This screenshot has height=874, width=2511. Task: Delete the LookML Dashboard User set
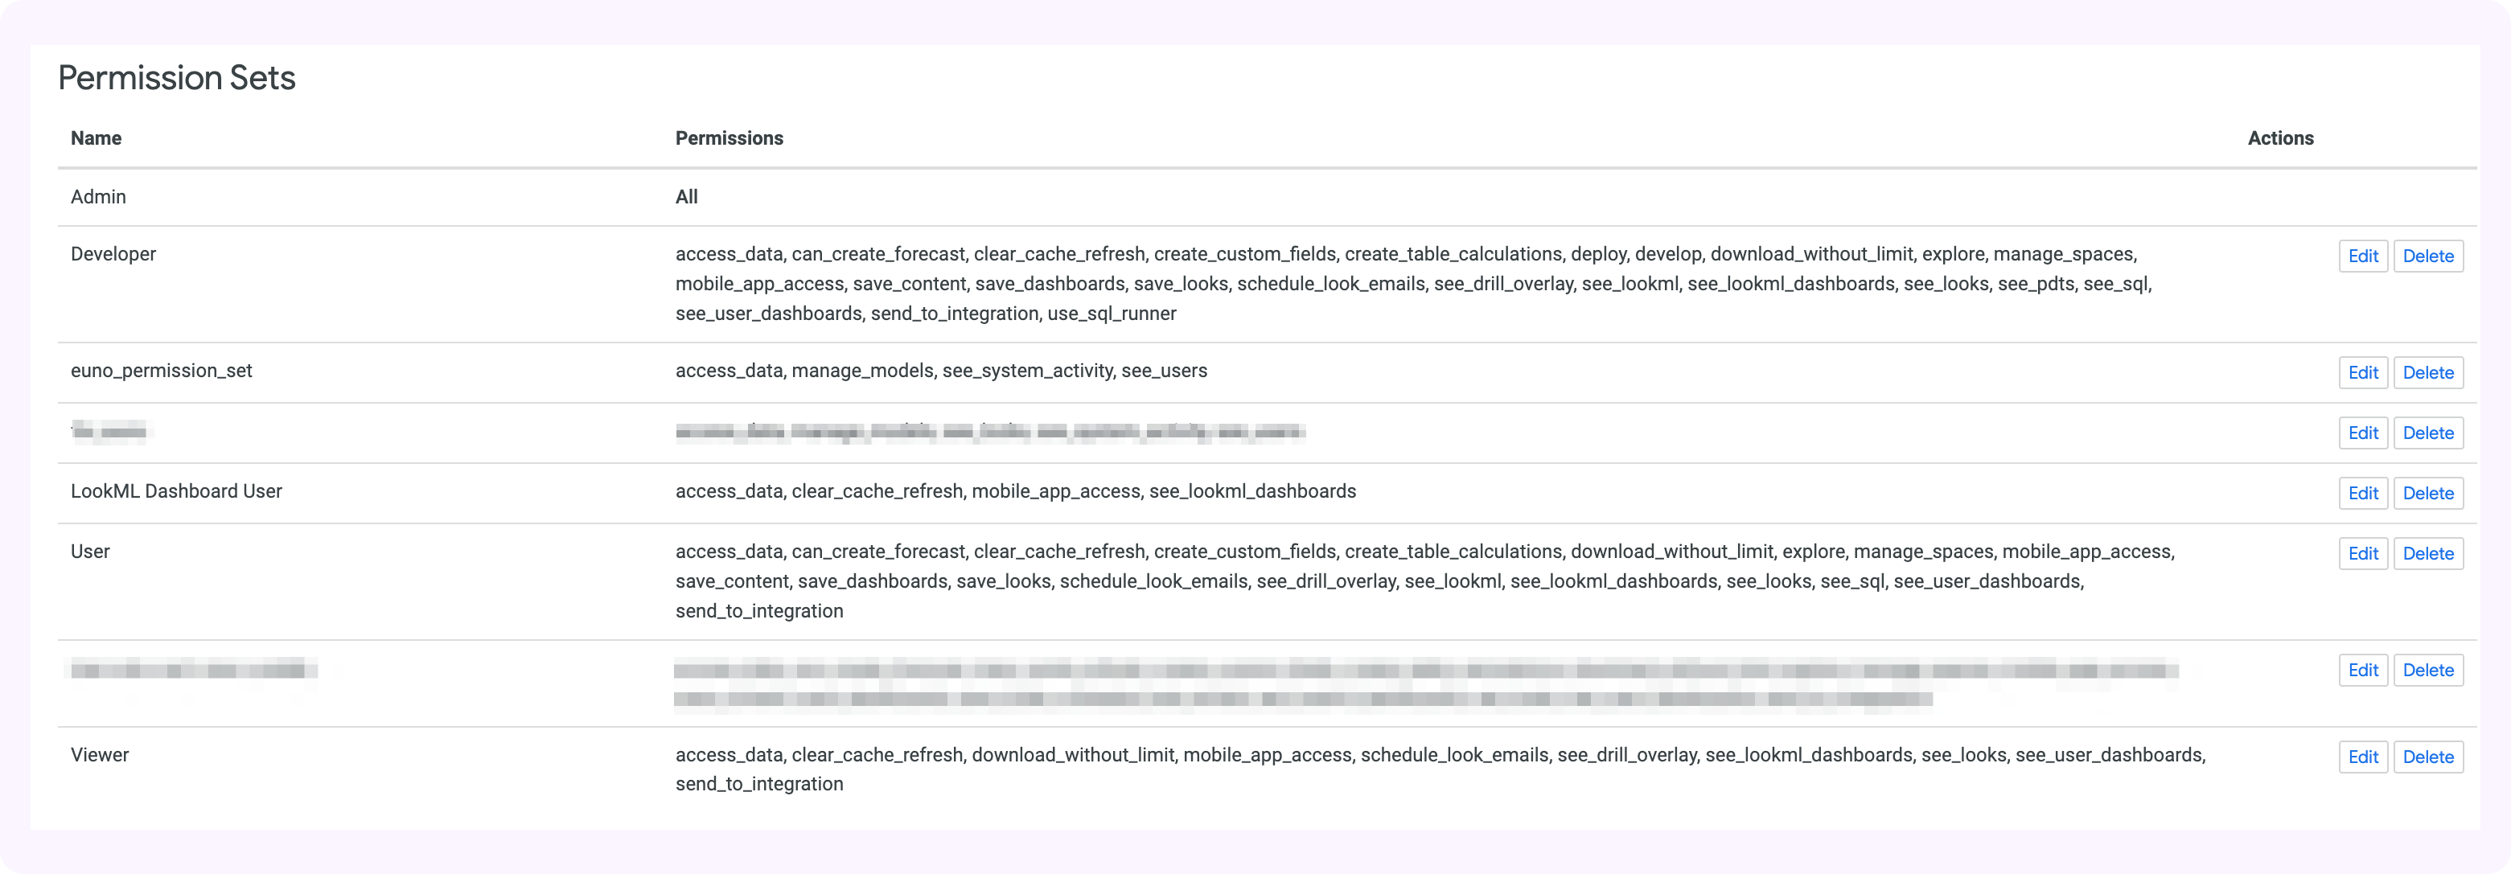point(2427,494)
